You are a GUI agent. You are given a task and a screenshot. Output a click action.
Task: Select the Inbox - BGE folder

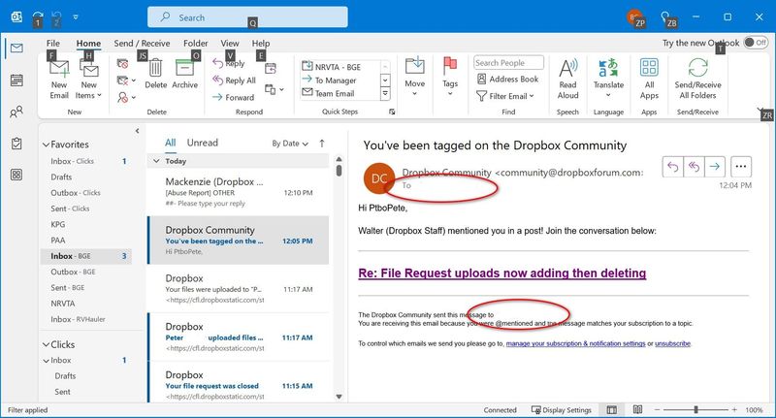(86, 256)
